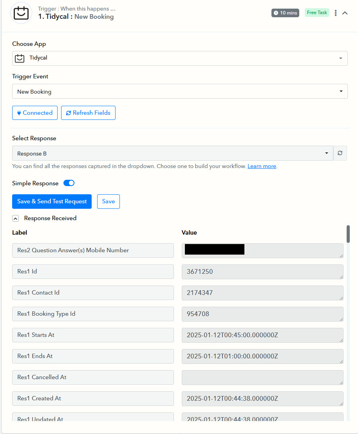Collapse the trigger step with the header chevron

coord(345,13)
